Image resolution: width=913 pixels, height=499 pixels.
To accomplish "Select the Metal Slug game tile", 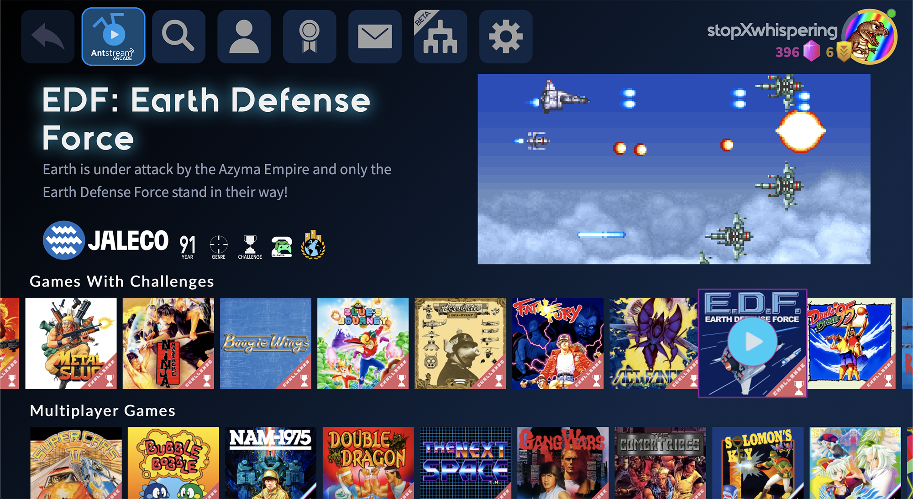I will (x=71, y=343).
